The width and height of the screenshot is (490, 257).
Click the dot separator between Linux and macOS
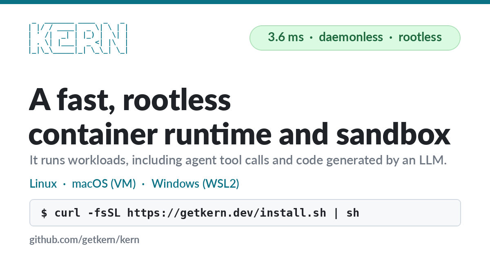[x=65, y=184]
